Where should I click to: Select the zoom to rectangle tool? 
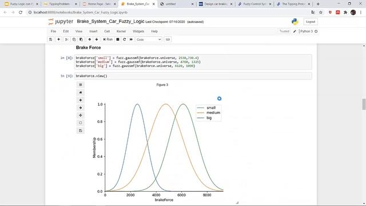tap(81, 123)
